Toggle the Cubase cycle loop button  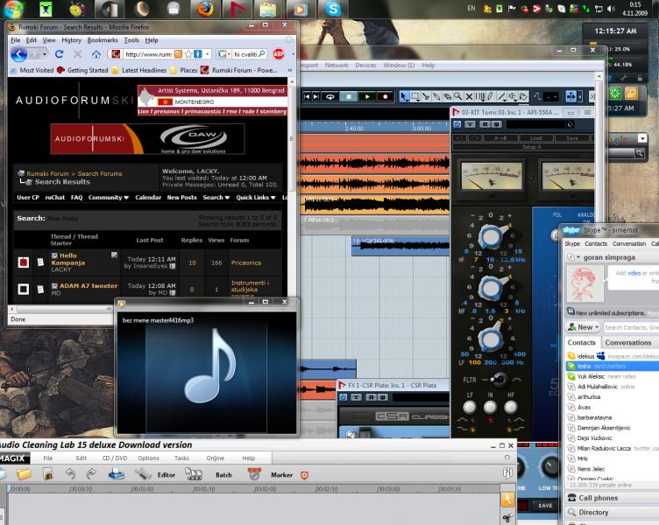[330, 96]
